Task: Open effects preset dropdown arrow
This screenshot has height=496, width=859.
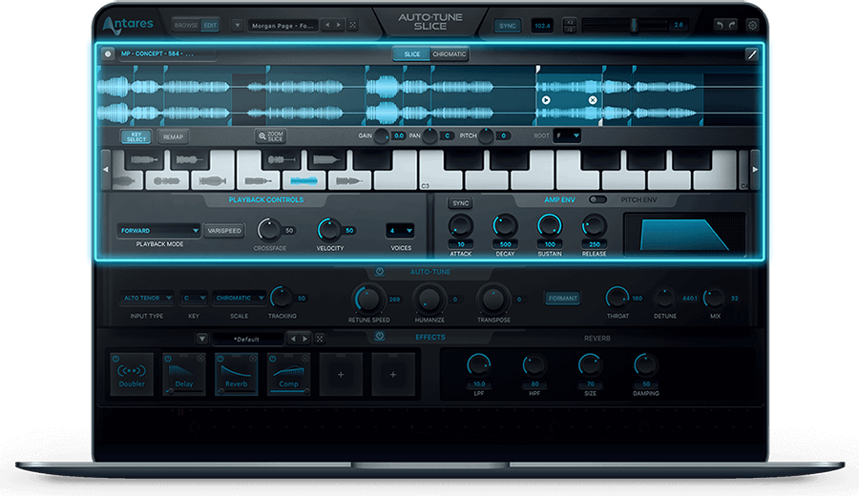Action: coord(201,339)
